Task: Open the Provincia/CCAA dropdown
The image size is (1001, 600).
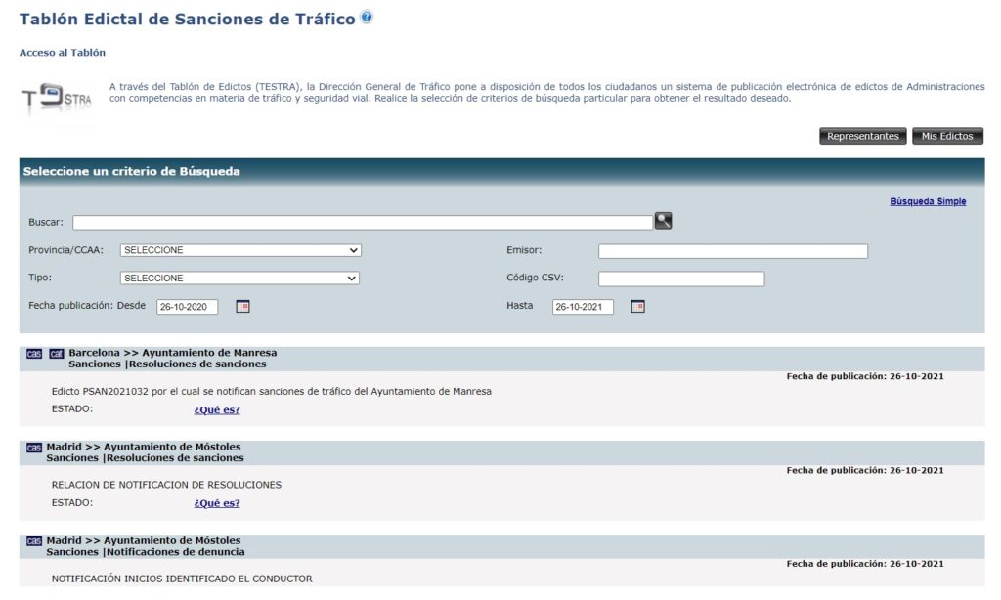Action: click(239, 250)
